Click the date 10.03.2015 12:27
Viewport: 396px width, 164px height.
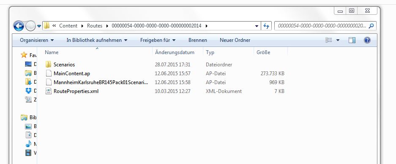(x=172, y=91)
